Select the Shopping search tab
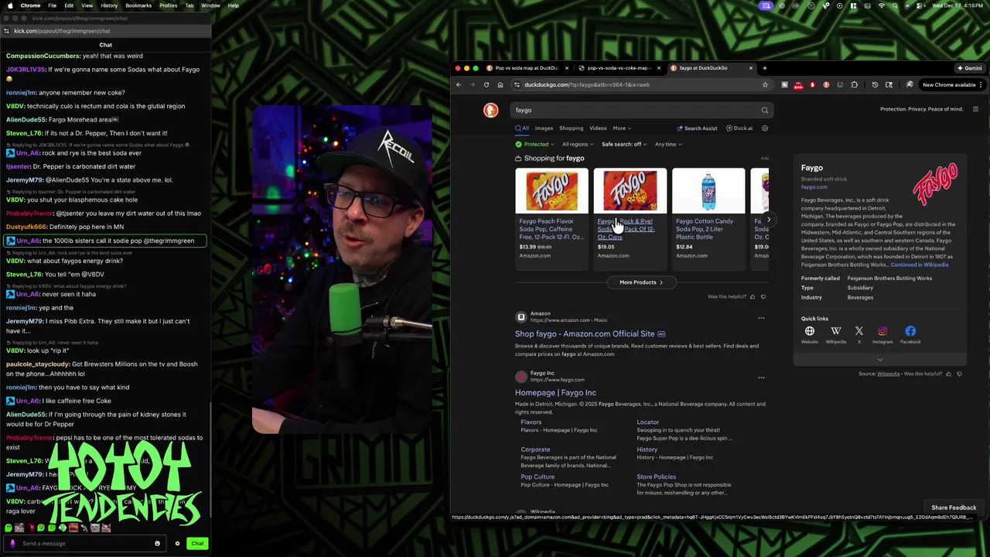Viewport: 990px width, 557px height. (x=571, y=128)
